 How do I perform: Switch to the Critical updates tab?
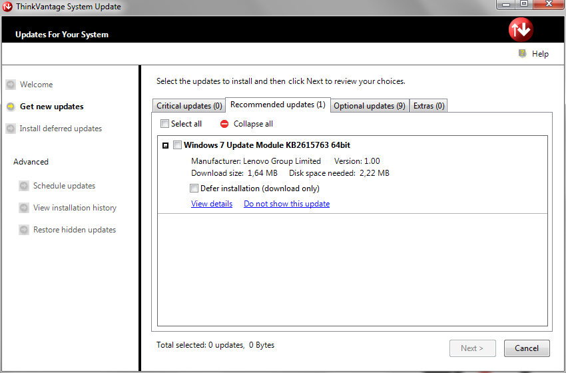pos(189,106)
